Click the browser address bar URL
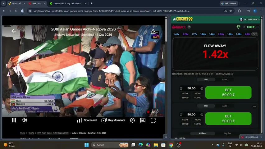This screenshot has width=265, height=149. click(x=111, y=11)
